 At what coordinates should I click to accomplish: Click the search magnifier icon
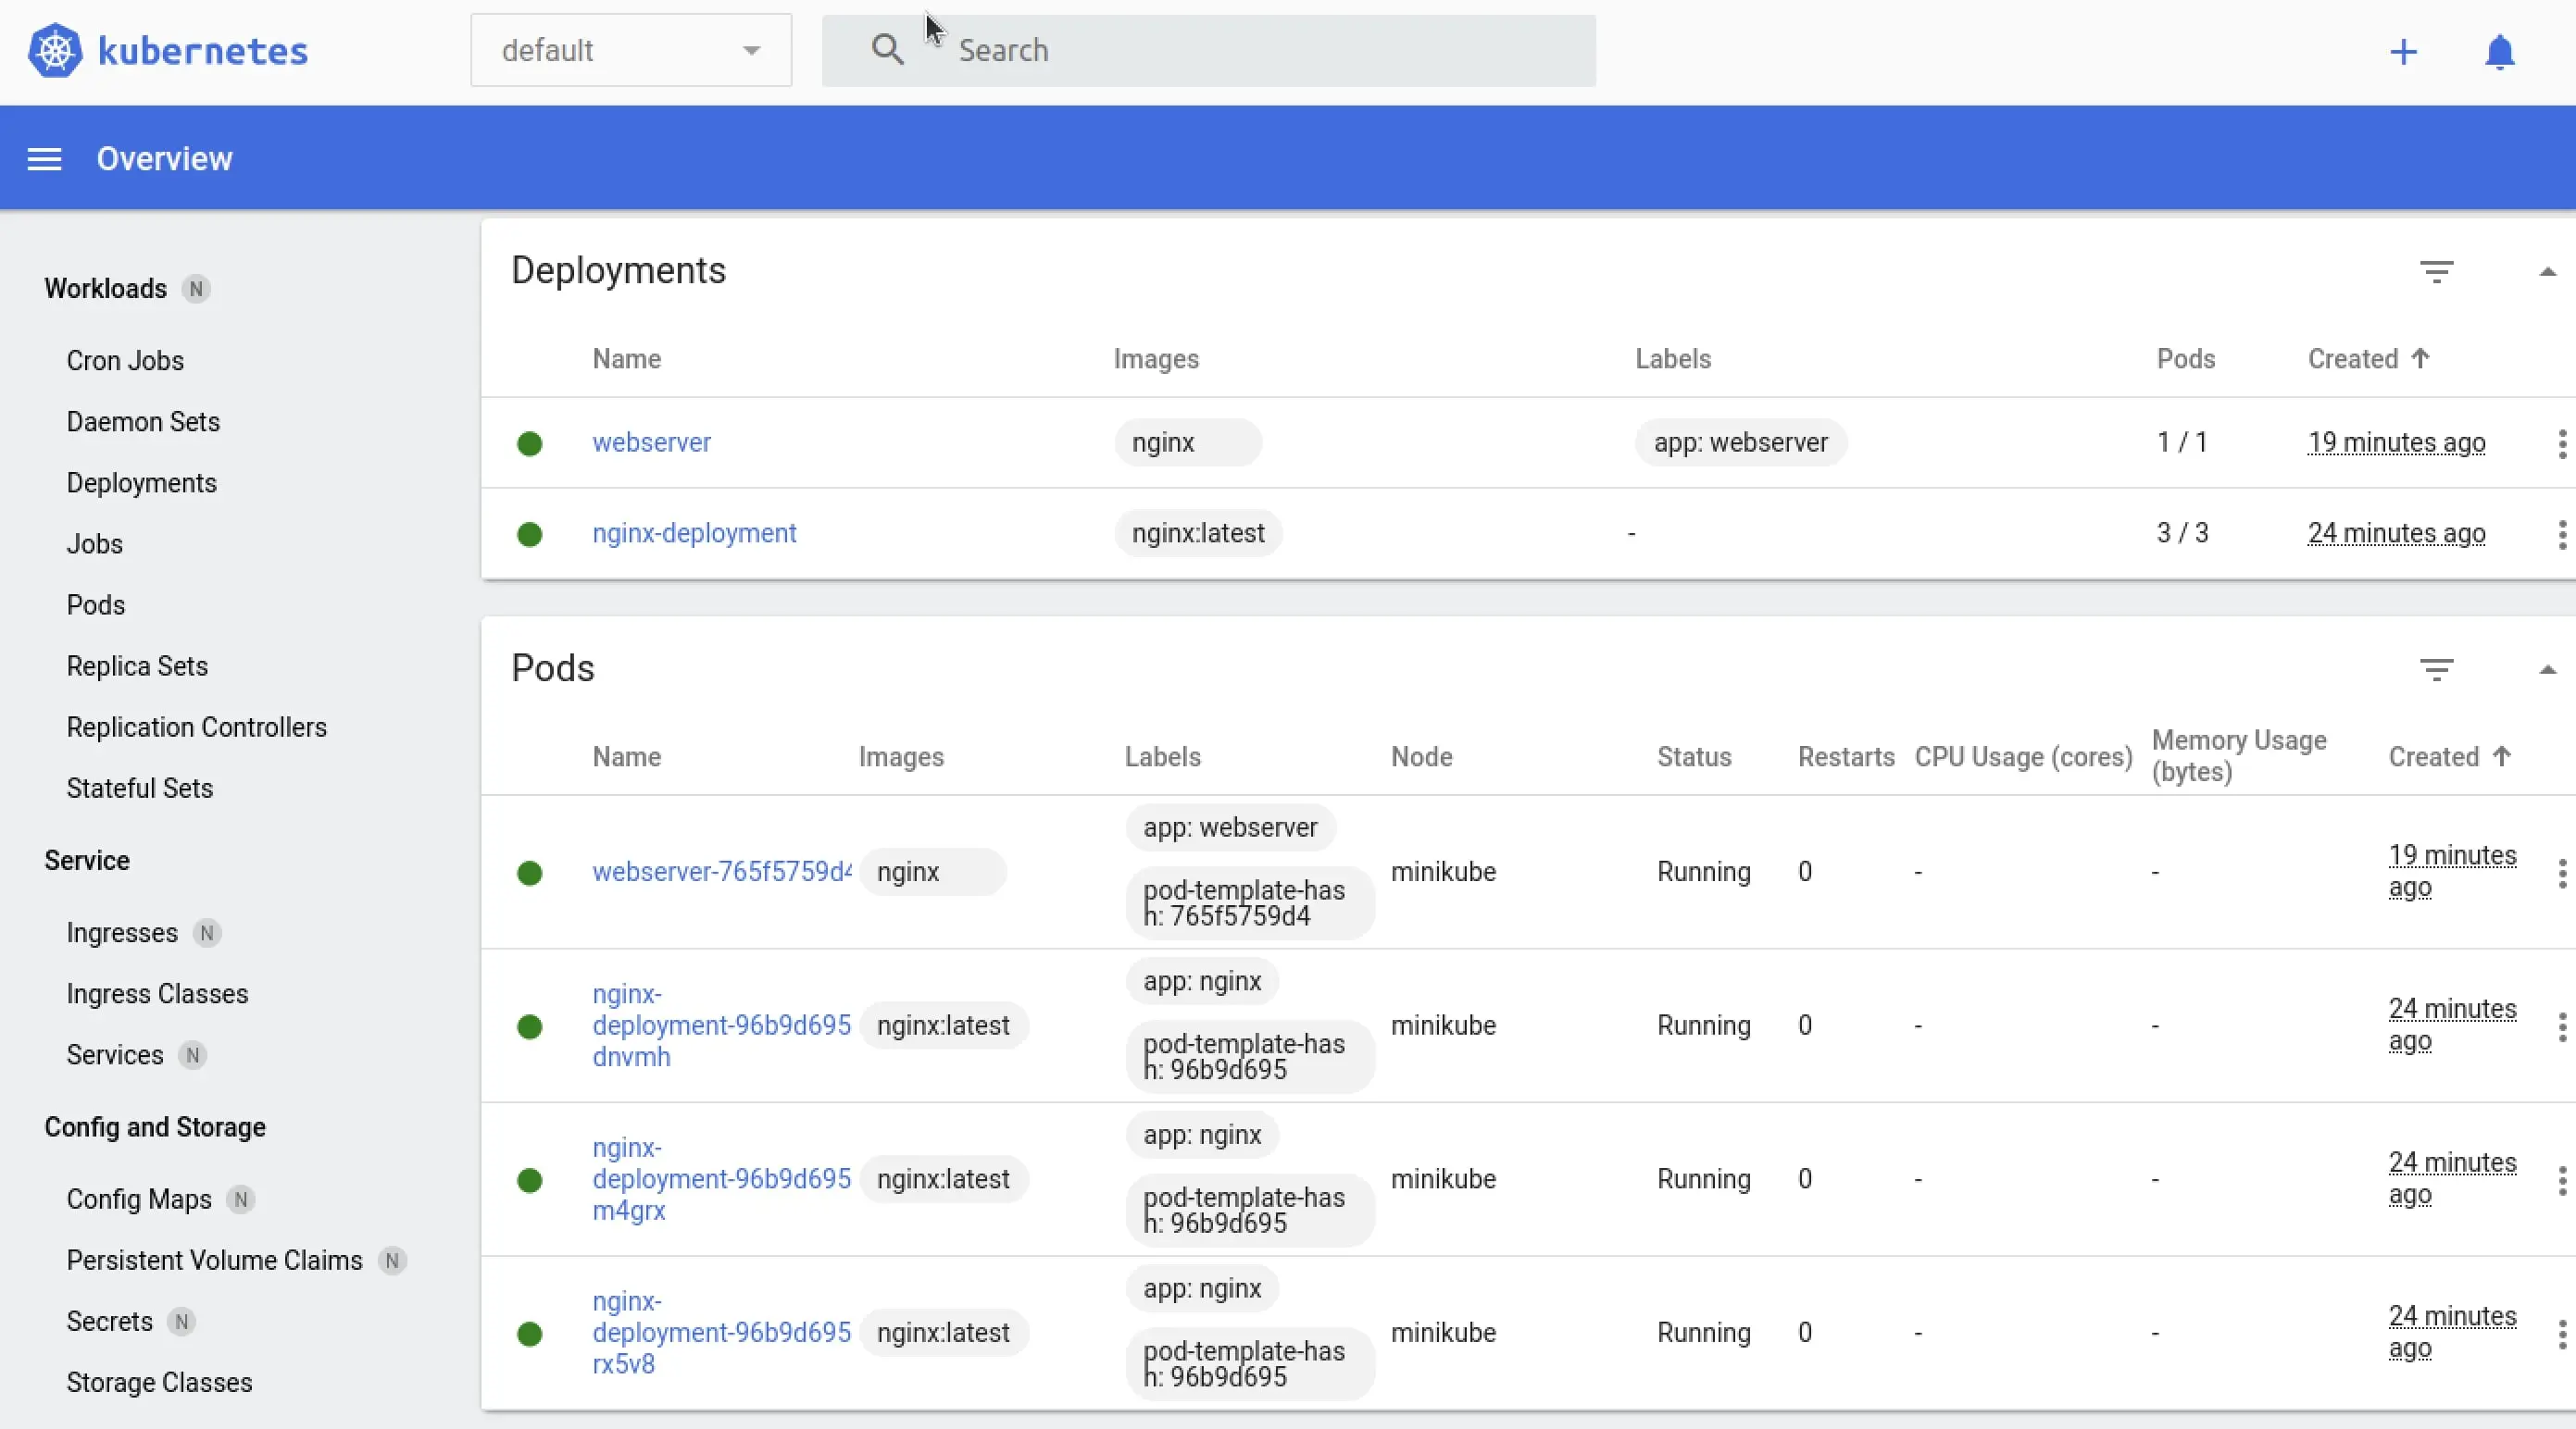click(888, 49)
